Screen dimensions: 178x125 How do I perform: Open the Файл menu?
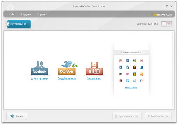11,14
